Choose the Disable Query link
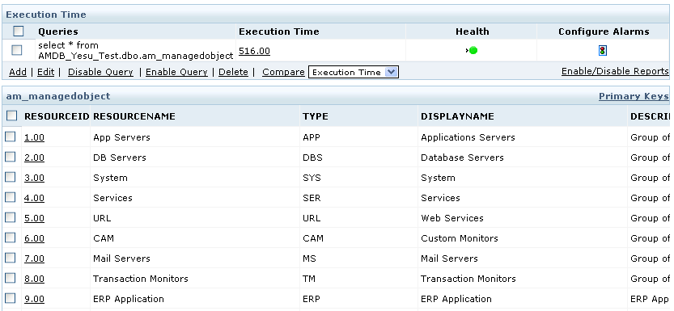The image size is (674, 311). point(100,72)
